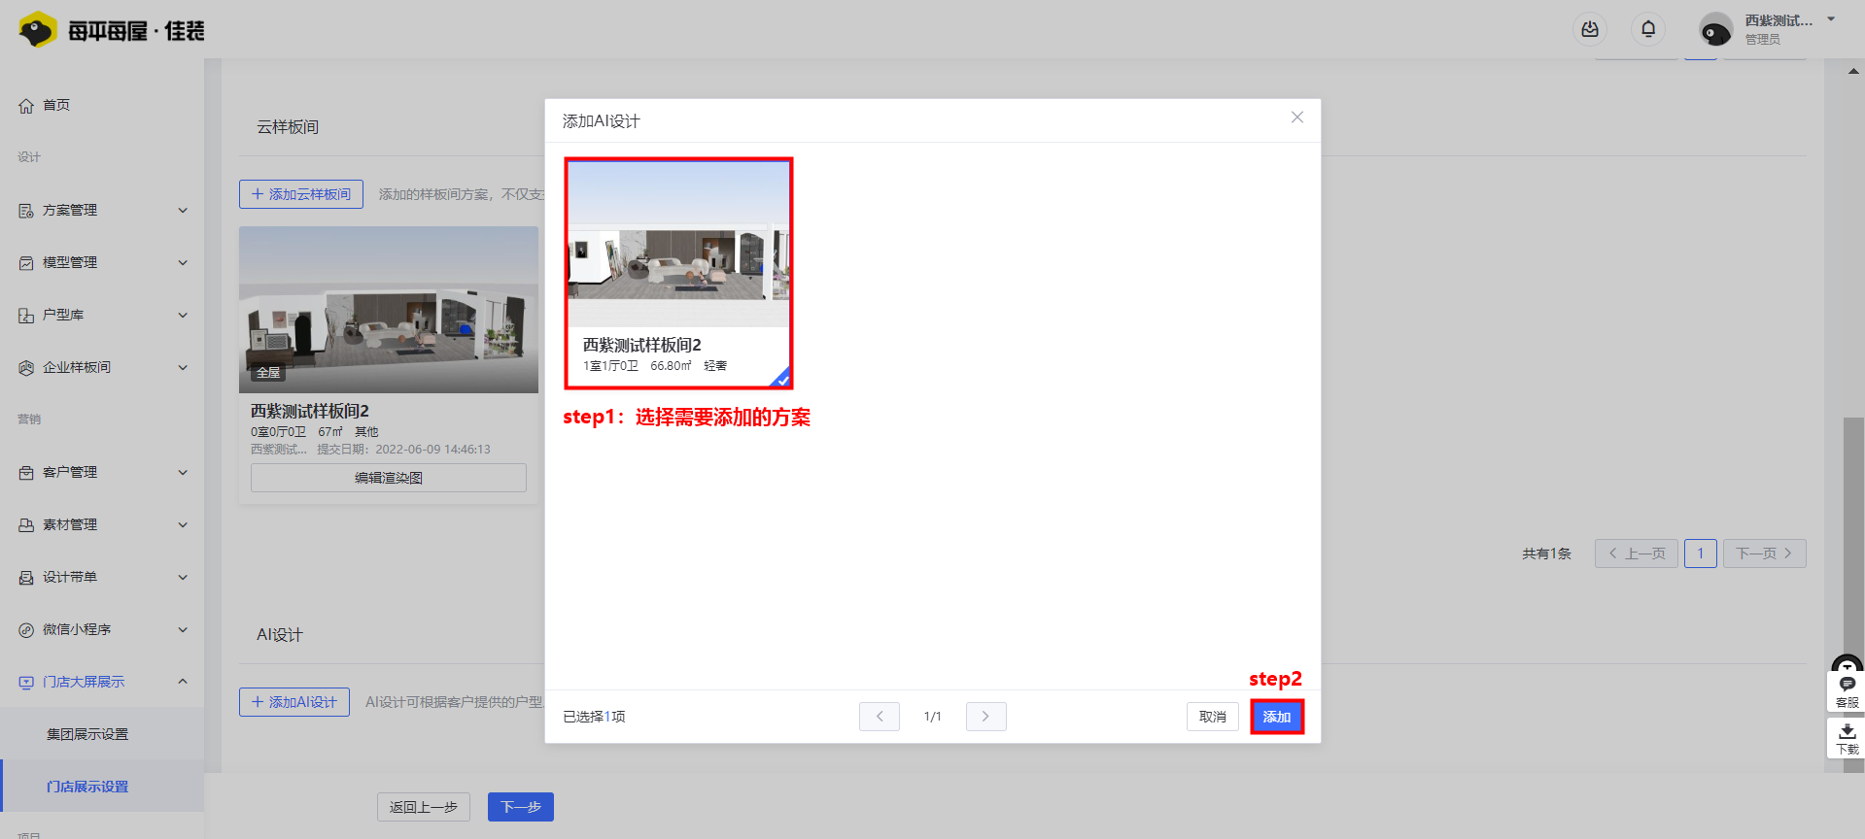Click 编辑渲染图 on the showroom card
1865x839 pixels.
click(x=389, y=478)
